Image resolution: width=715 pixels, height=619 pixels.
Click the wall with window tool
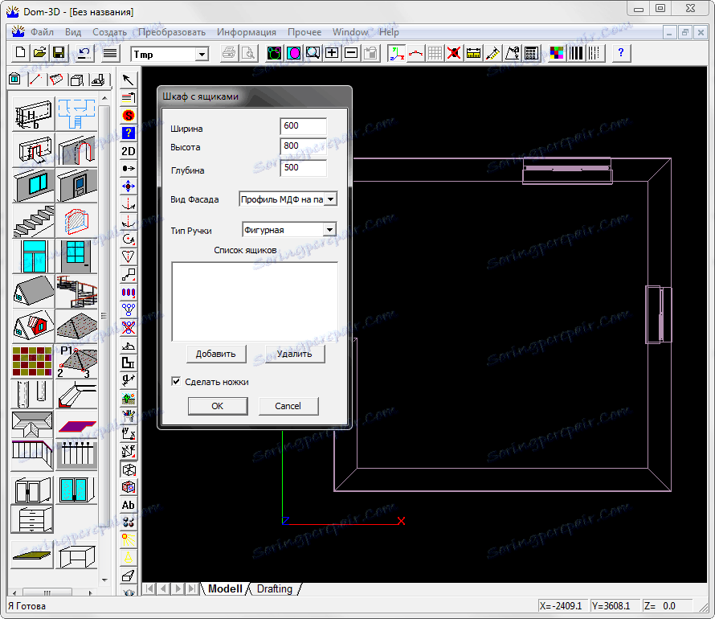[33, 185]
